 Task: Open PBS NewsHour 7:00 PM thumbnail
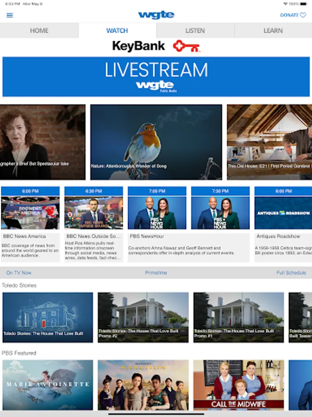[157, 213]
